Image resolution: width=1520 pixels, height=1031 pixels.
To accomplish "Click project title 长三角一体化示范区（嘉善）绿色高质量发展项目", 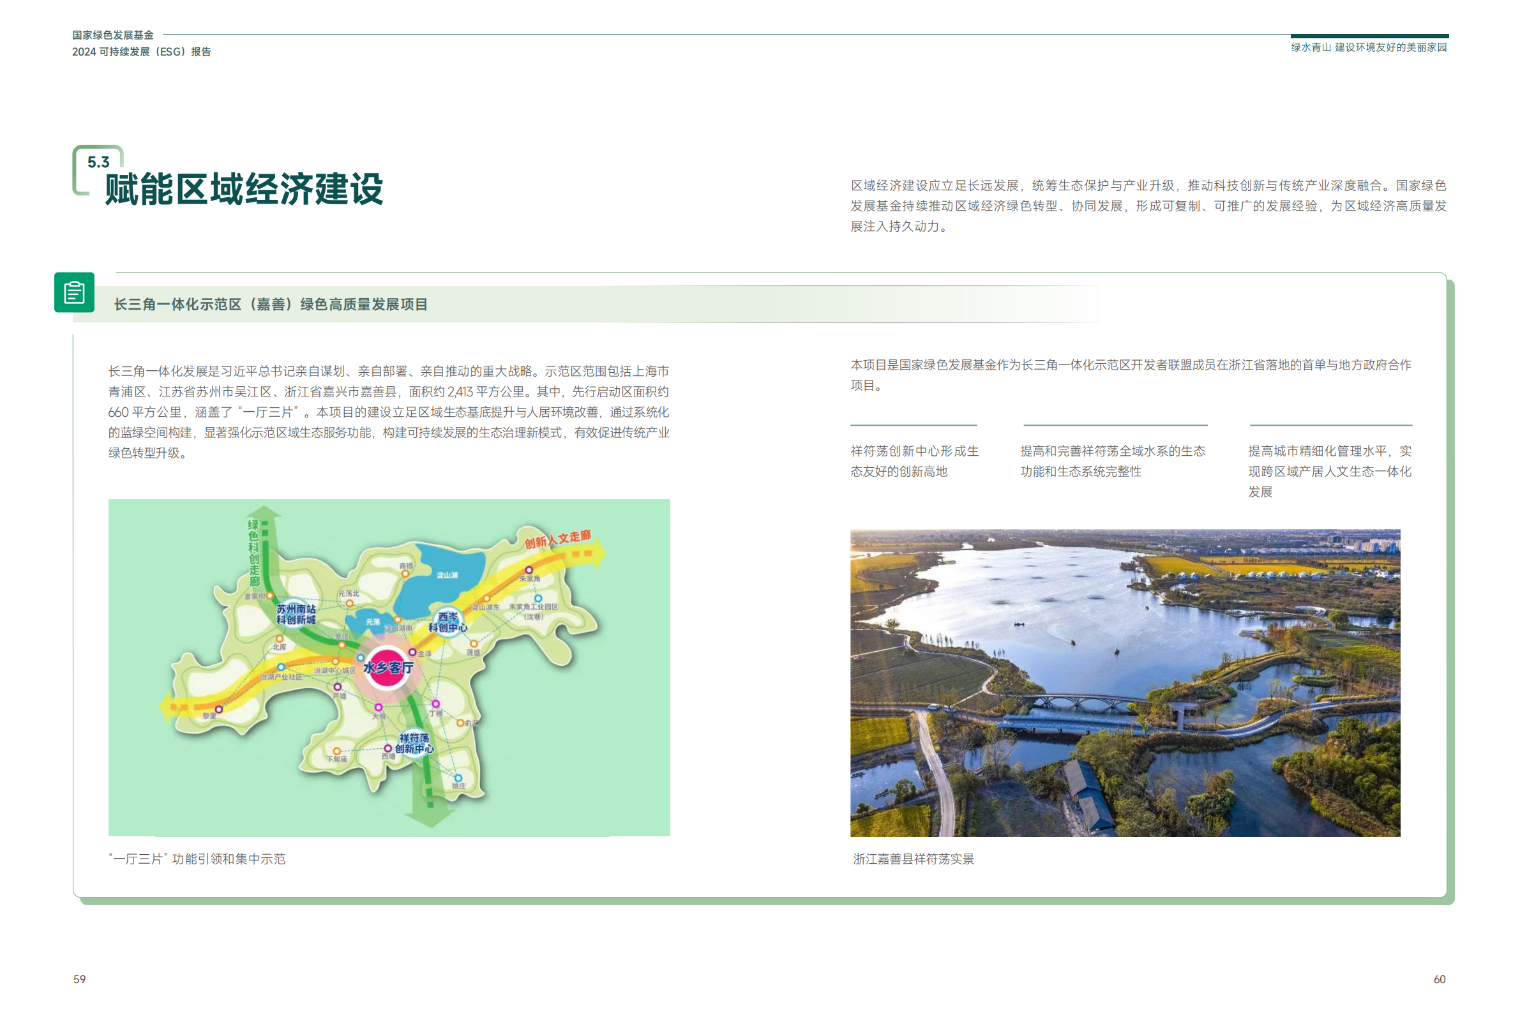I will point(271,305).
